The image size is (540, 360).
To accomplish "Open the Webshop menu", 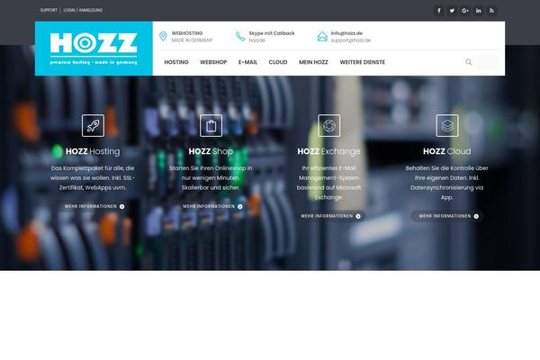I will pos(213,62).
